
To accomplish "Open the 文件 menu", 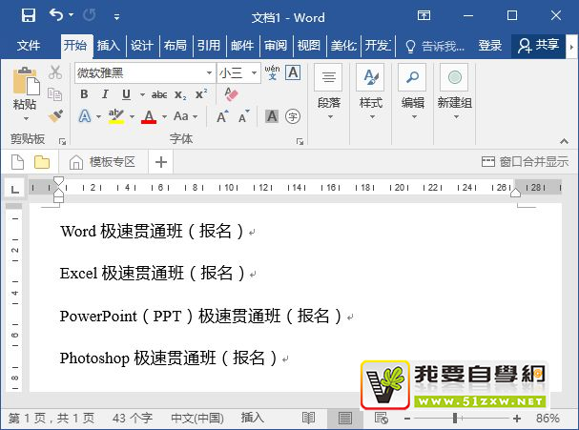I will 29,46.
